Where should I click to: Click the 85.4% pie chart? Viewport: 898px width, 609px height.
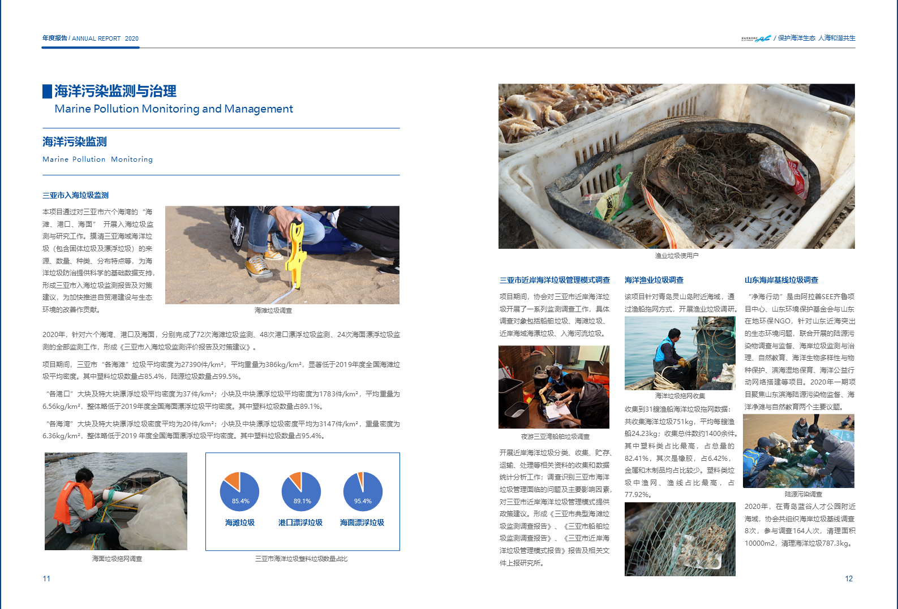(239, 491)
